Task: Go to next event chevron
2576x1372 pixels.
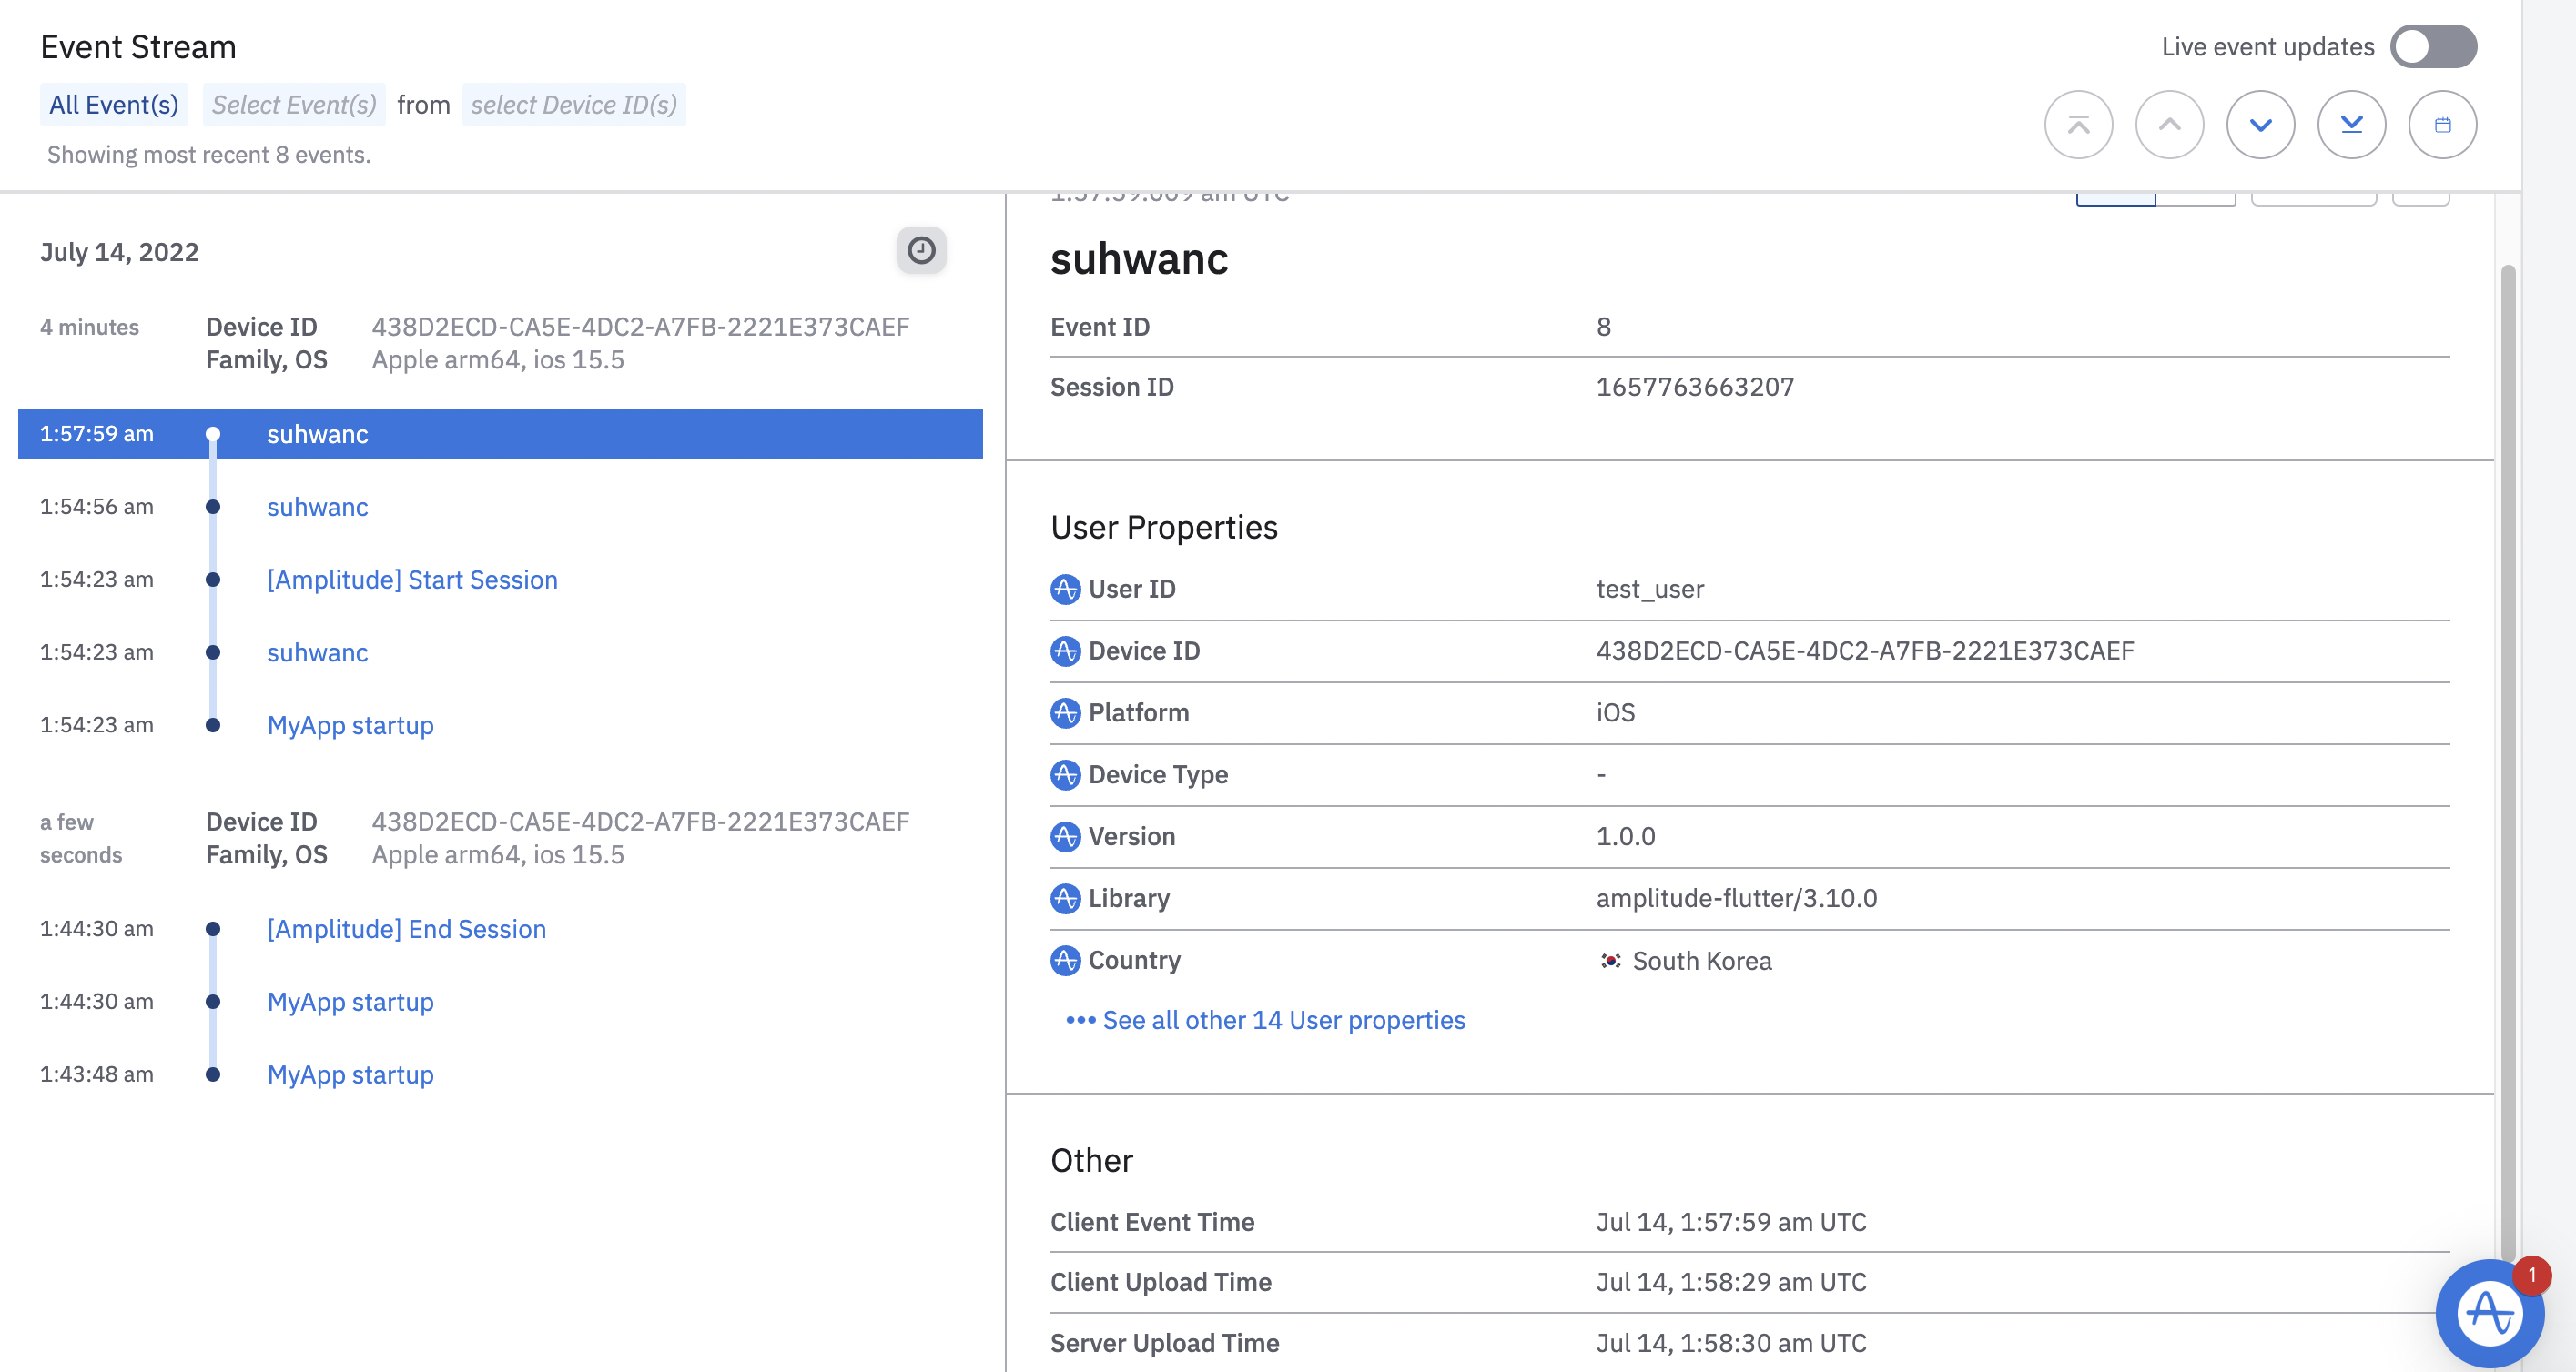Action: [2260, 125]
